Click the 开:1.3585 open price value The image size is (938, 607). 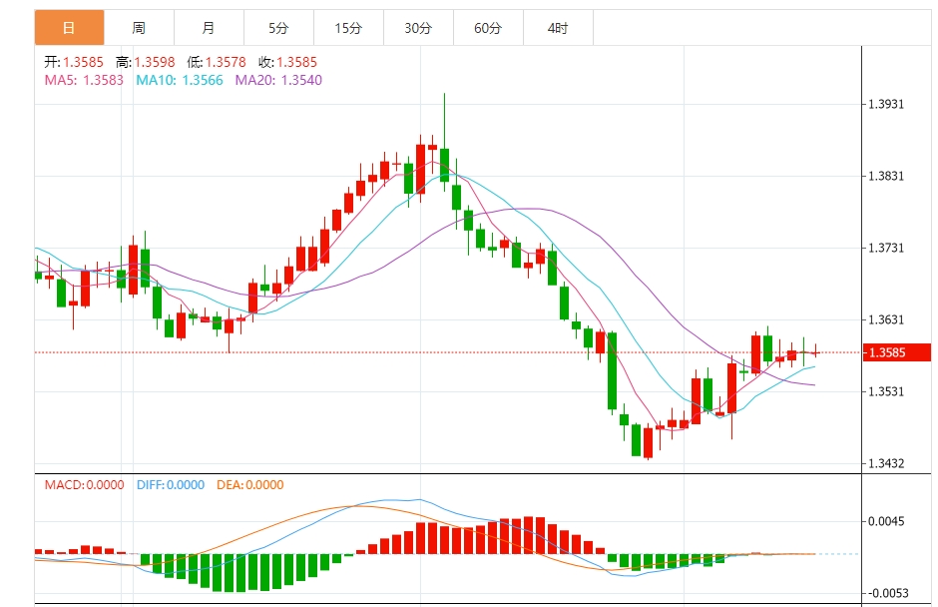coord(74,62)
